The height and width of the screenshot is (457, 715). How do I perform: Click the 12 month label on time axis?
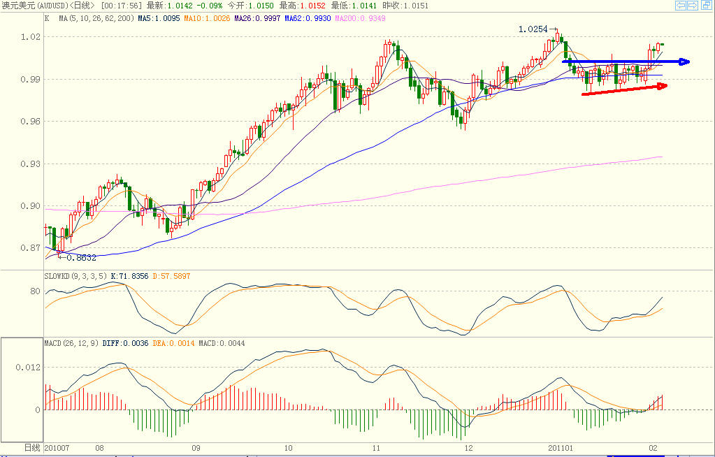pos(468,448)
